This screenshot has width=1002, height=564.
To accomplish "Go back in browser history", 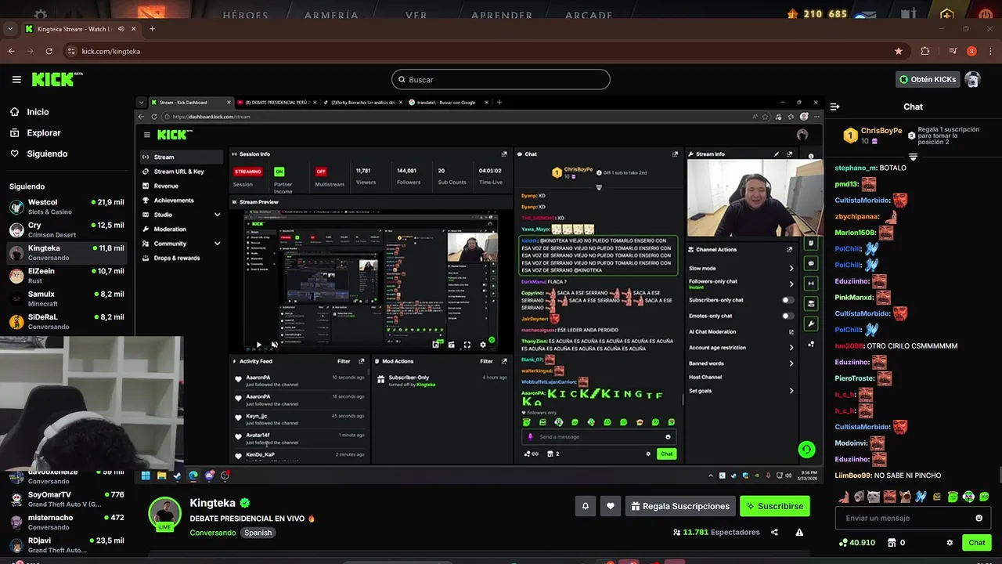I will [x=11, y=51].
